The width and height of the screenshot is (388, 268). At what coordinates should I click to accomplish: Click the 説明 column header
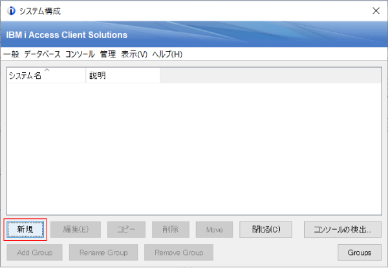coord(123,75)
